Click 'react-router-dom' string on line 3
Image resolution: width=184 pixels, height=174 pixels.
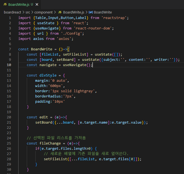tap(93, 28)
